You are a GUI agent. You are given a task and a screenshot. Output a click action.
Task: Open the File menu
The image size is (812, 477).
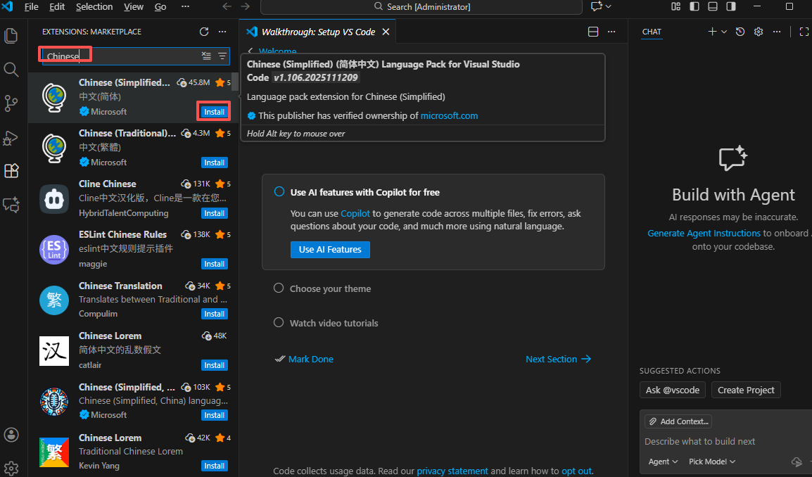click(31, 7)
